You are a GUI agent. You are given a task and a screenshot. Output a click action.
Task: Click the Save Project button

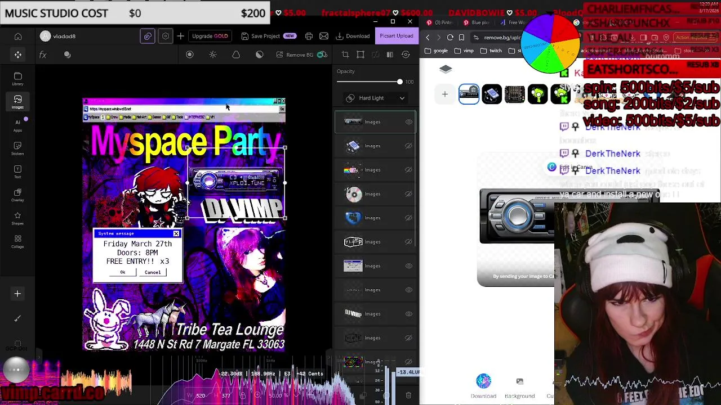tap(268, 36)
